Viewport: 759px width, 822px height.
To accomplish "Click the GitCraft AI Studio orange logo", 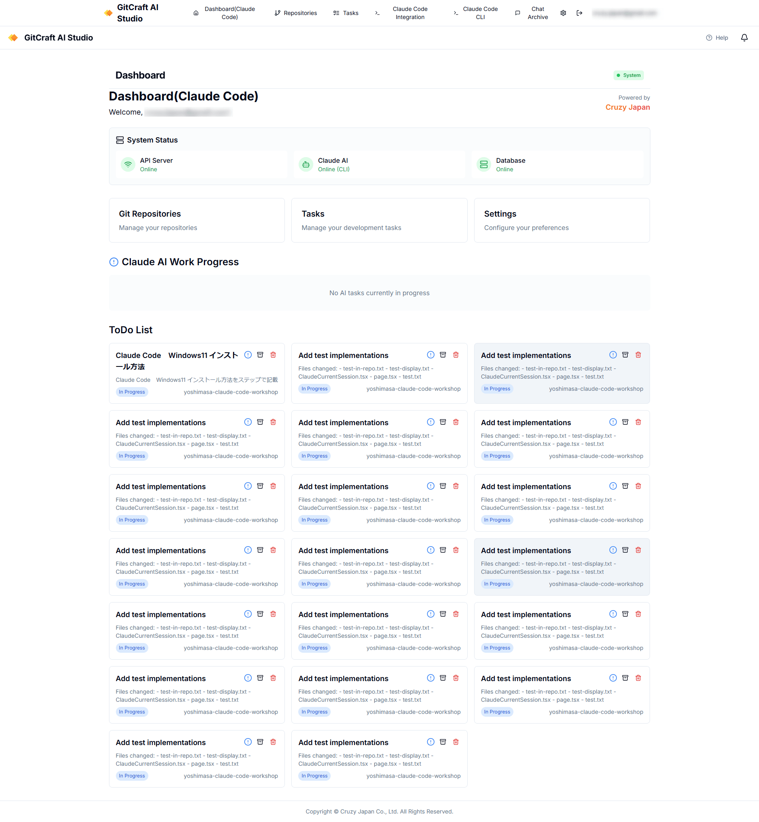I will (13, 38).
